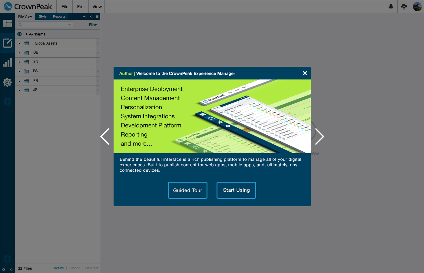The width and height of the screenshot is (424, 273).
Task: Expand the FR folder tree arrow
Action: click(x=19, y=81)
